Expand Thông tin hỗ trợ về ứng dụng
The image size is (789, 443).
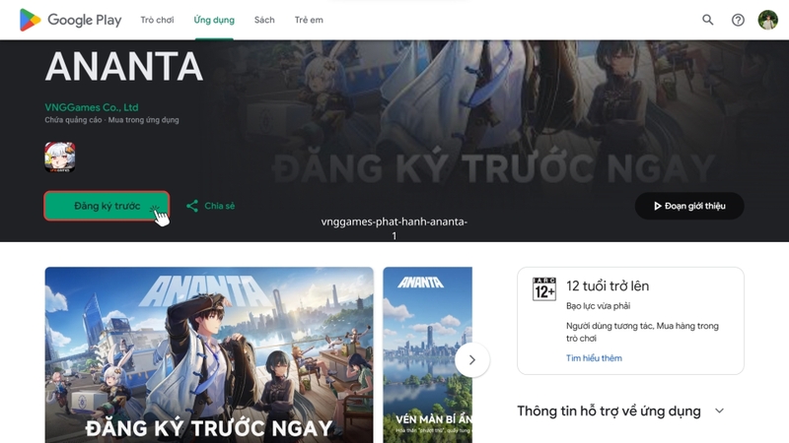[720, 411]
